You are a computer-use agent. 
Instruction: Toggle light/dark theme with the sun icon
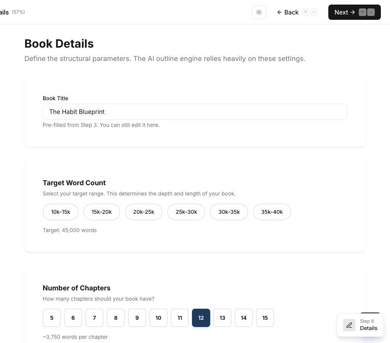click(259, 12)
